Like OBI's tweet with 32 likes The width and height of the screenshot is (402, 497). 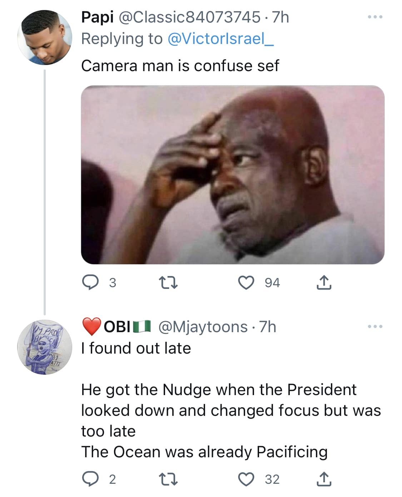pos(246,479)
